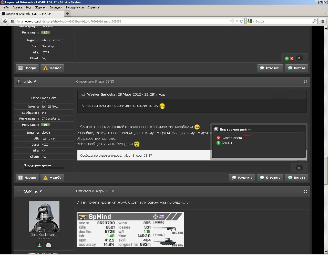
Task: Click the "Tech III Pilots" group in aldo's profile
Action: (50, 107)
